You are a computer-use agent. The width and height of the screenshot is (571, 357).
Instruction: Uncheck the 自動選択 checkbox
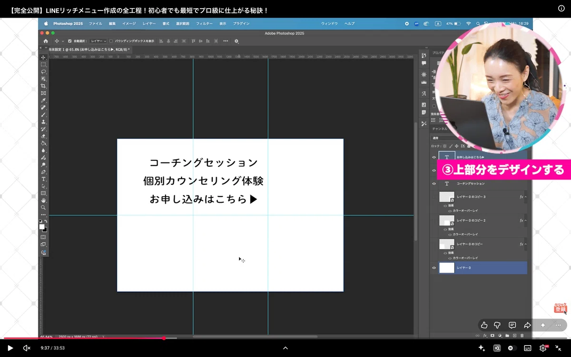[70, 41]
